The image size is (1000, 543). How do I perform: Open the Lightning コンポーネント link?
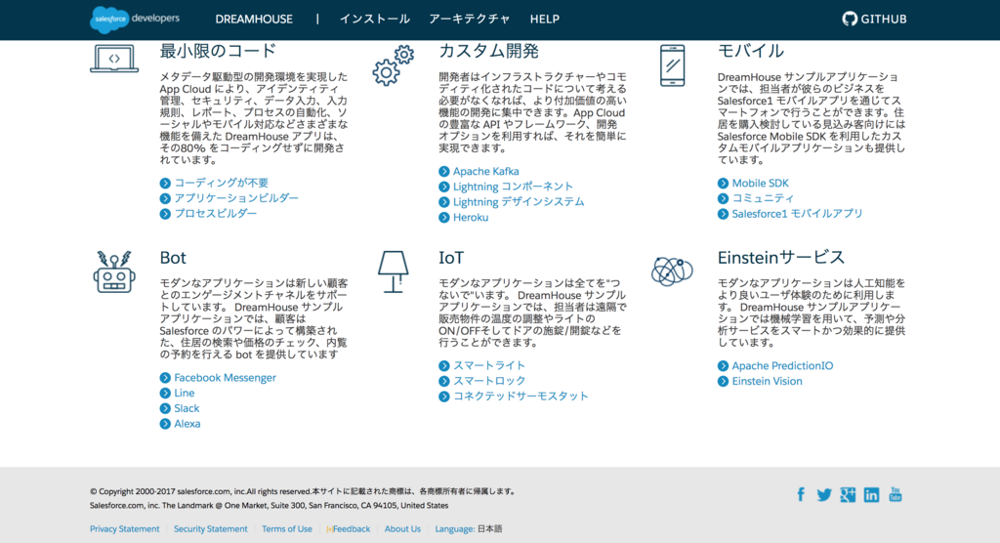513,187
